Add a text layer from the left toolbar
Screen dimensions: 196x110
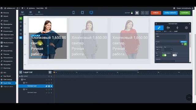click(x=21, y=26)
